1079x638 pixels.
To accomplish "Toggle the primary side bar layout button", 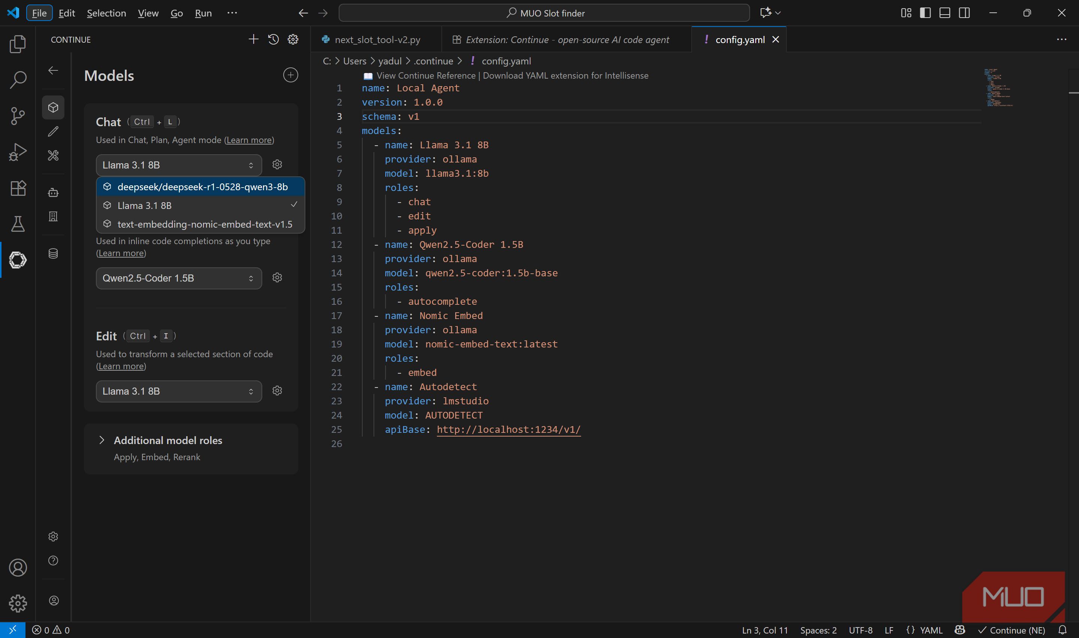I will click(925, 13).
